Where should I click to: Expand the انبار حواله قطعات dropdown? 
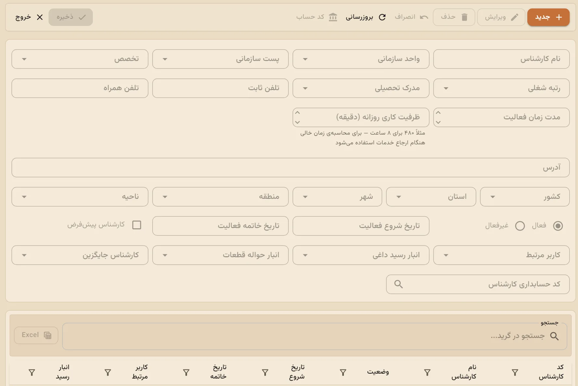pos(220,255)
